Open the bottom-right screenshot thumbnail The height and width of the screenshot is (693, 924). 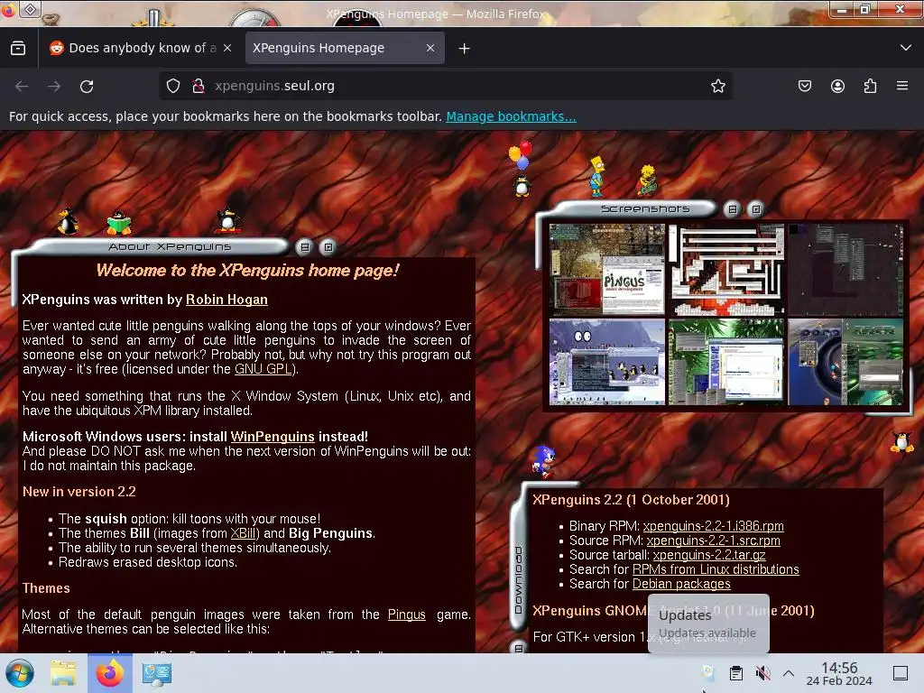[x=845, y=362]
